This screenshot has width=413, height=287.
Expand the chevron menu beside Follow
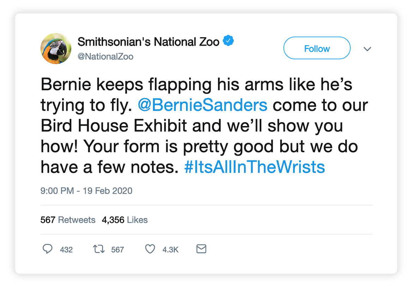click(x=367, y=49)
